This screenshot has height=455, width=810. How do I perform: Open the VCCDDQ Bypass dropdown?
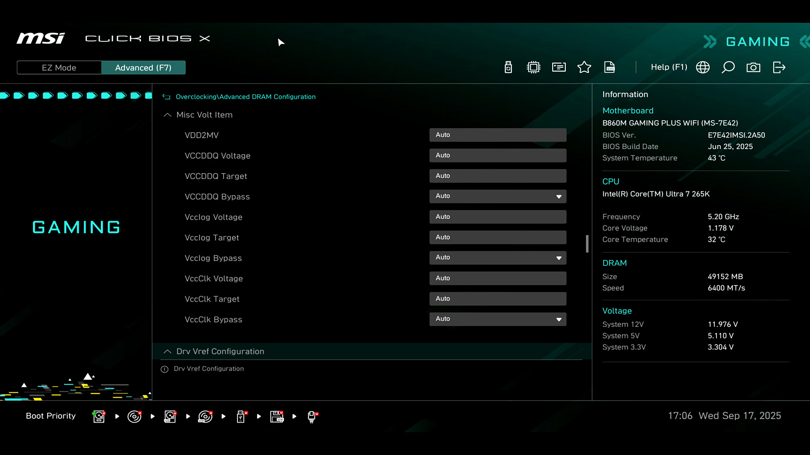(498, 196)
